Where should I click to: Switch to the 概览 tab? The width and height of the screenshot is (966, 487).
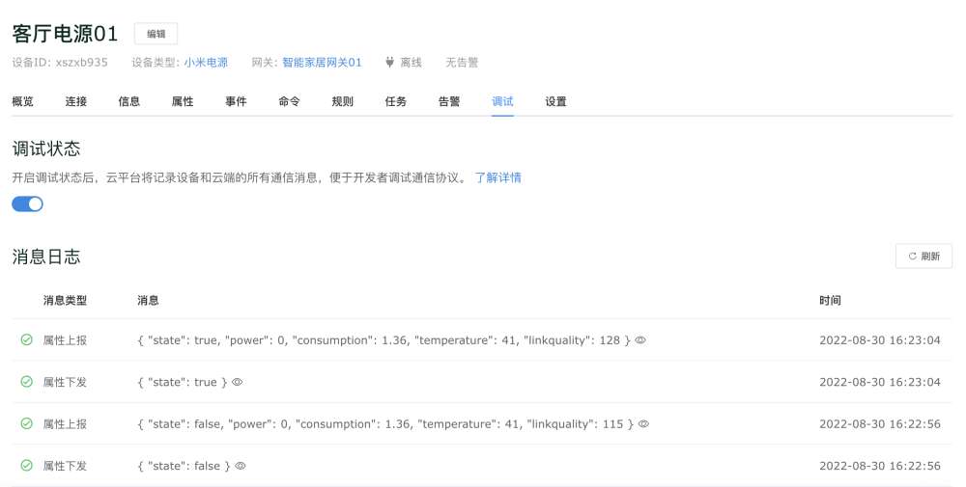(x=23, y=101)
